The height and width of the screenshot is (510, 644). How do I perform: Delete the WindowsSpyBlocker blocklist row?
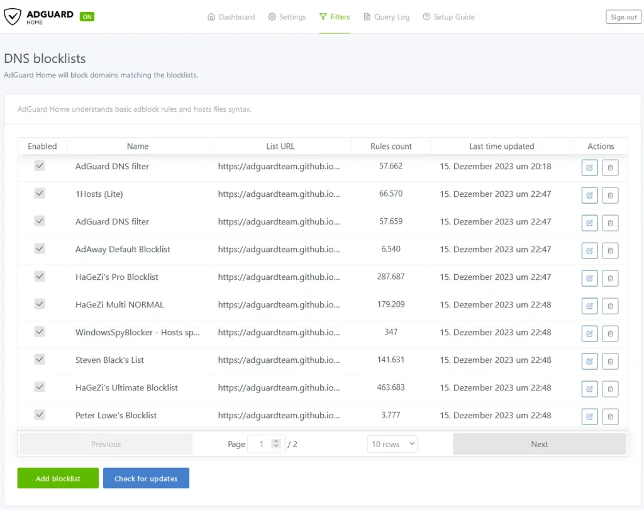coord(610,333)
